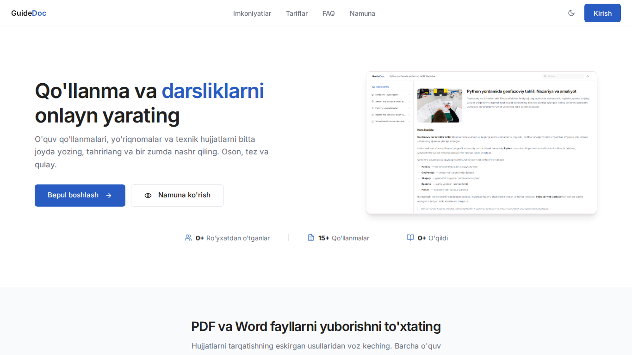
Task: Click the '15+ Qo'llanmalar' stat text
Action: pos(344,238)
